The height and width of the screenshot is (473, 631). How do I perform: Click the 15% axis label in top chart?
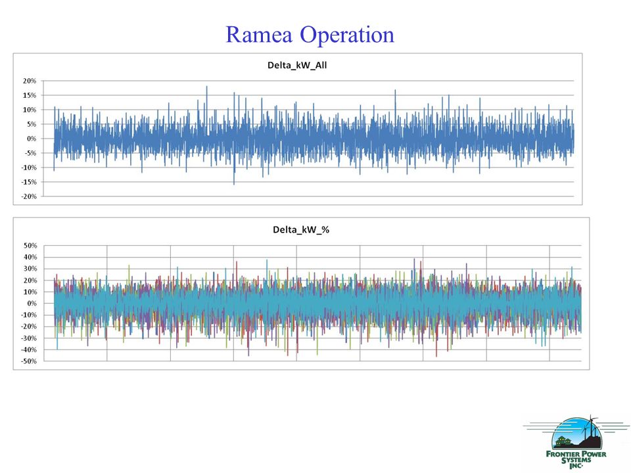point(30,95)
